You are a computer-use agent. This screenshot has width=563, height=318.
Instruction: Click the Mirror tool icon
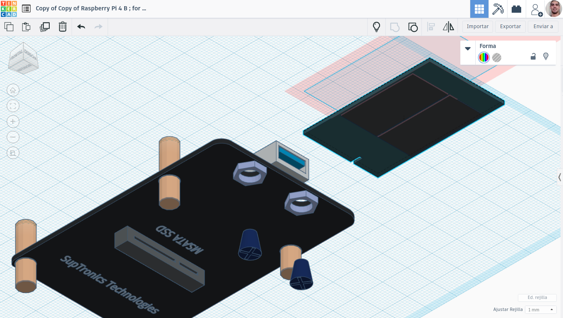pyautogui.click(x=448, y=27)
